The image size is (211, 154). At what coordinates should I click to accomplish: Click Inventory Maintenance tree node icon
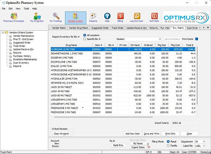pyautogui.click(x=10, y=60)
